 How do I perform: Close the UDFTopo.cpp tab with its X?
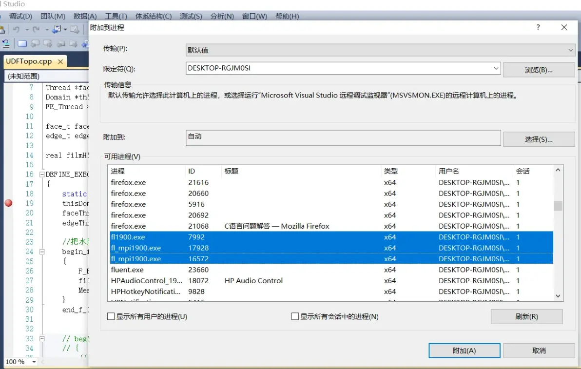pyautogui.click(x=60, y=61)
